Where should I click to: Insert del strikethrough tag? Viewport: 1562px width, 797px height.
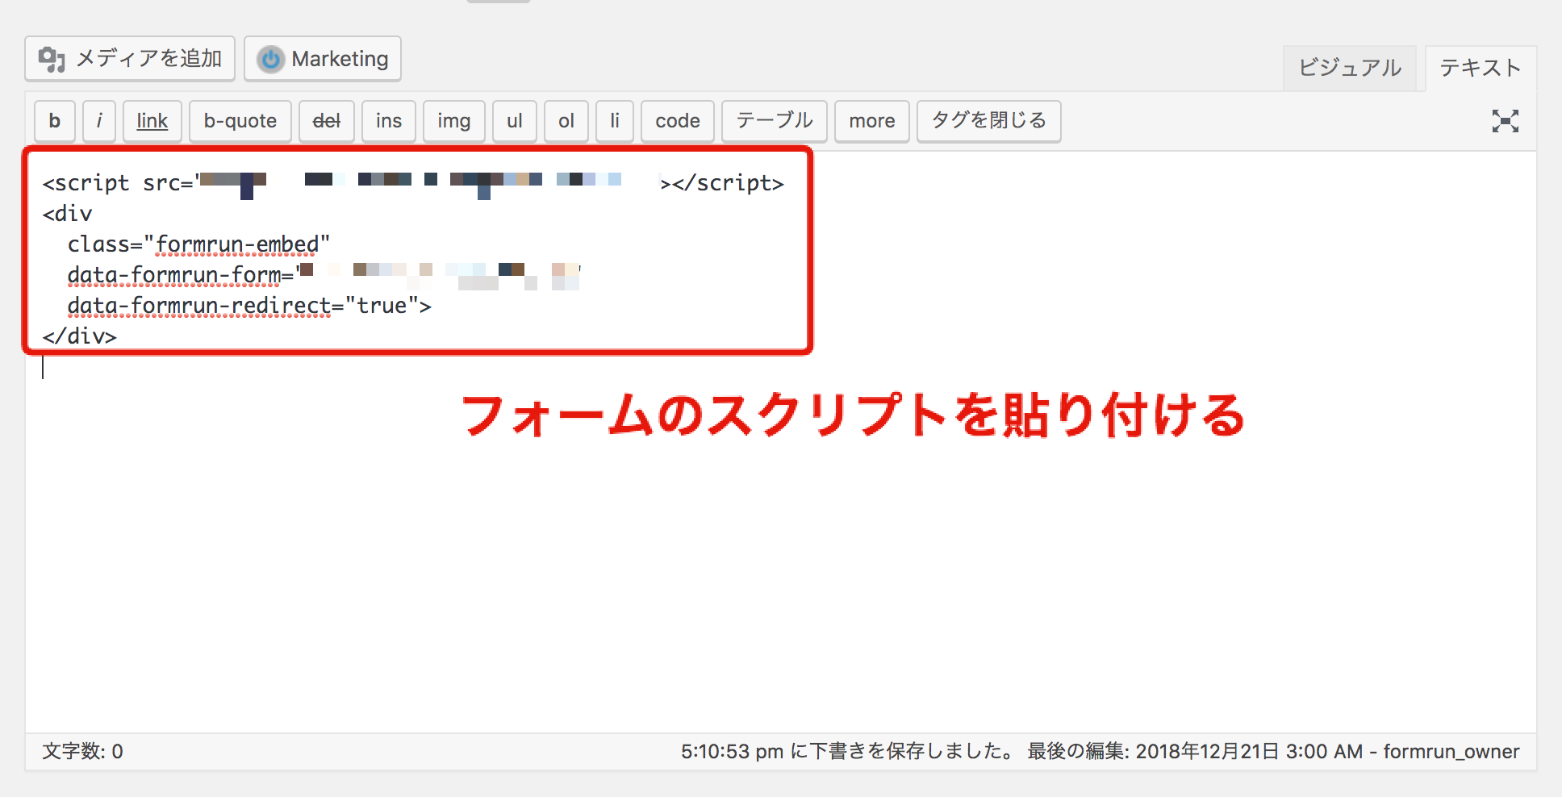[x=327, y=121]
